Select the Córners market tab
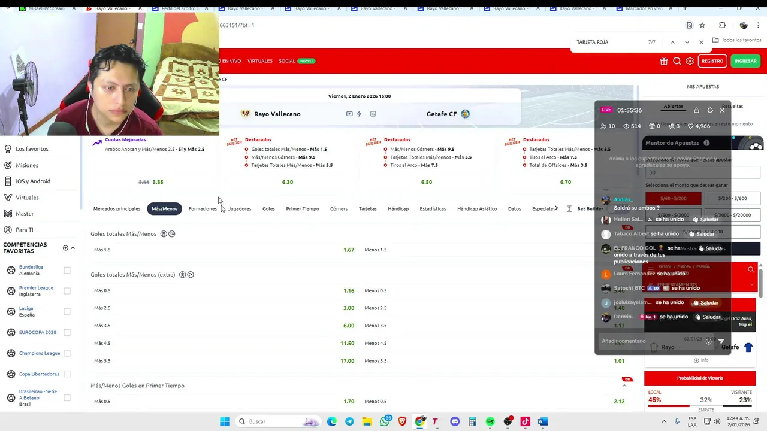This screenshot has height=431, width=767. pos(339,208)
